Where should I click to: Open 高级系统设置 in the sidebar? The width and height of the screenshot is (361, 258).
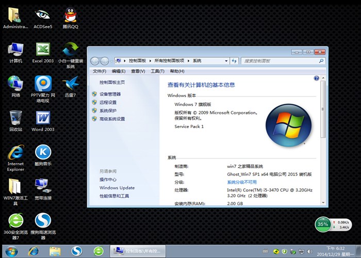tap(112, 119)
